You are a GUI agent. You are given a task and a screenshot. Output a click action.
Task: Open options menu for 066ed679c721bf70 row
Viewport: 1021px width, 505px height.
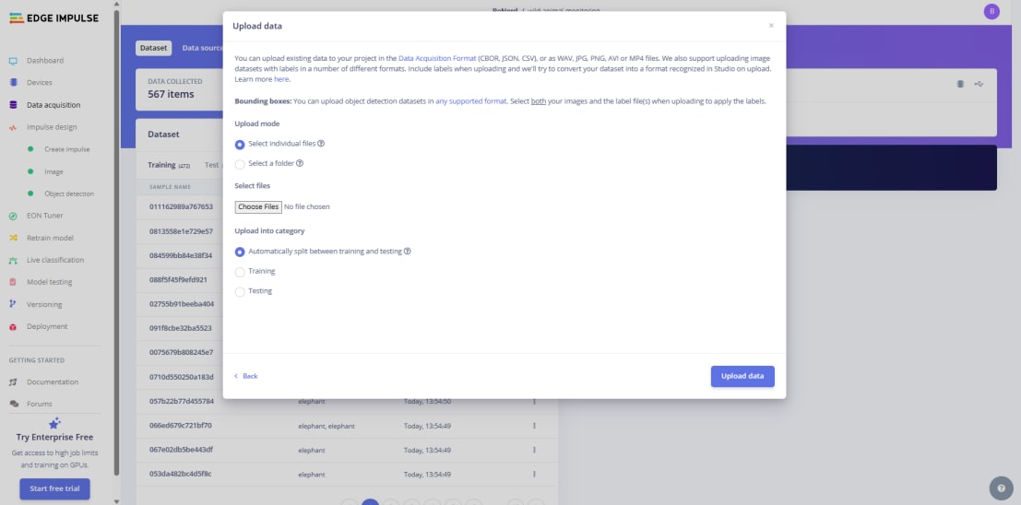(x=534, y=426)
